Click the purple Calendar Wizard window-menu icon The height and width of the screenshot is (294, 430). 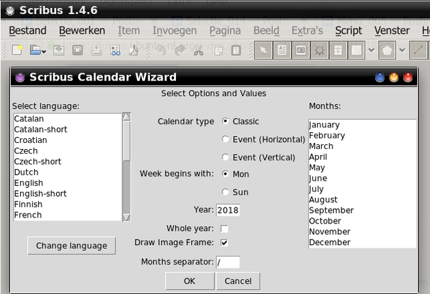20,78
